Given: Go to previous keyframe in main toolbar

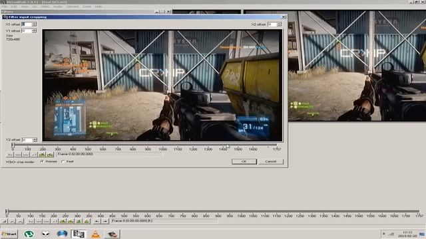Looking at the screenshot, I should (x=63, y=221).
